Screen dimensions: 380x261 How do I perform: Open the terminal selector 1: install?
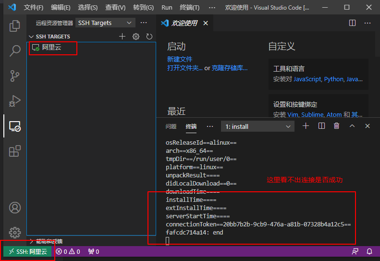tap(257, 126)
